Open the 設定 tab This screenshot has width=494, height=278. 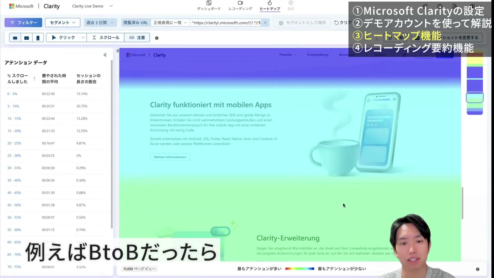(291, 6)
